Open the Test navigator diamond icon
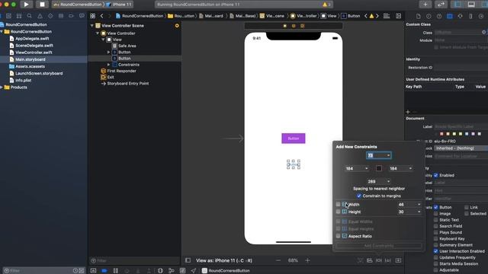This screenshot has width=488, height=274. pyautogui.click(x=50, y=16)
